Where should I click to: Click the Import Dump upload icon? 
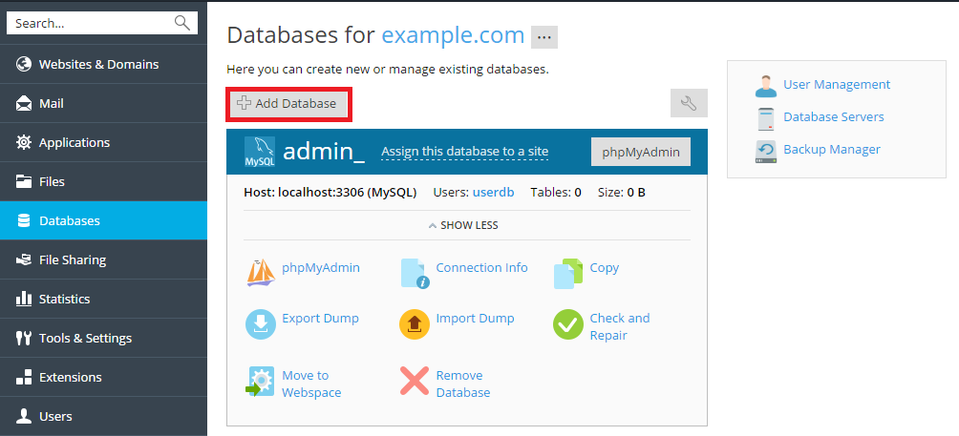(415, 323)
